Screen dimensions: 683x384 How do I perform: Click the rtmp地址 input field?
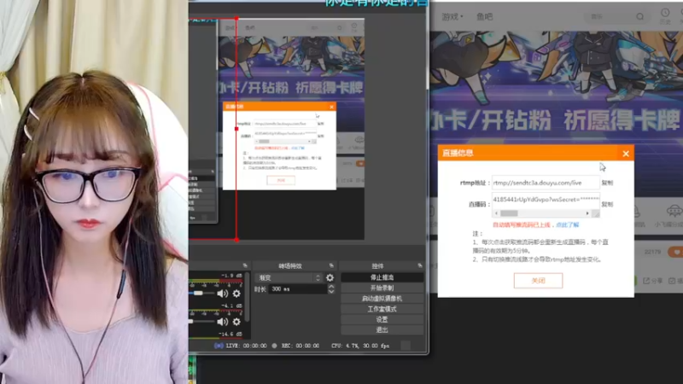click(x=546, y=183)
